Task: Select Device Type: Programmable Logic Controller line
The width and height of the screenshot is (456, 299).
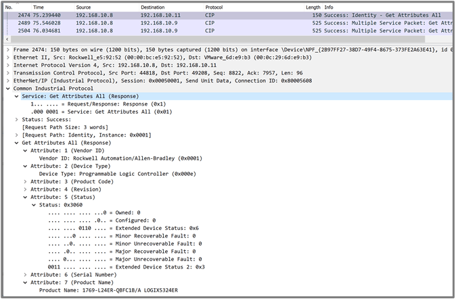Action: pos(118,174)
